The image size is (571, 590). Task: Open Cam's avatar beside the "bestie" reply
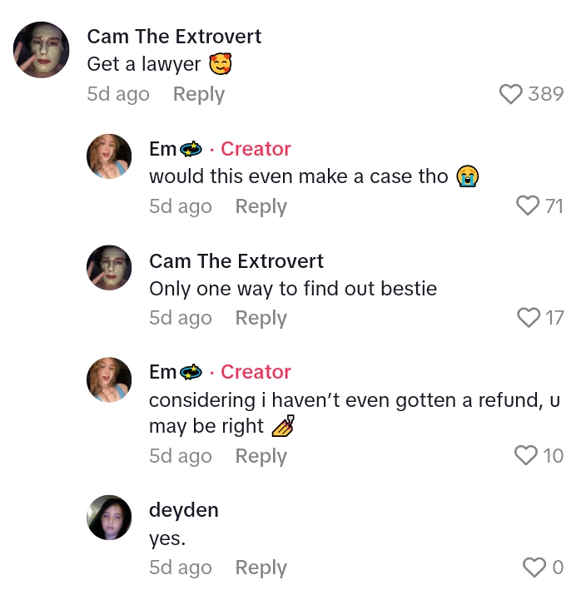pos(109,267)
